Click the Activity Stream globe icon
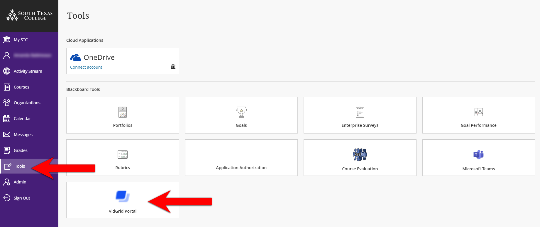The image size is (540, 227). (7, 71)
